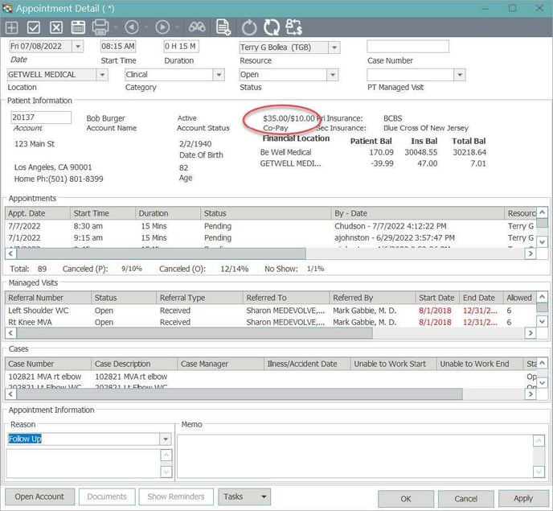
Task: Click the printer icon
Action: (100, 27)
